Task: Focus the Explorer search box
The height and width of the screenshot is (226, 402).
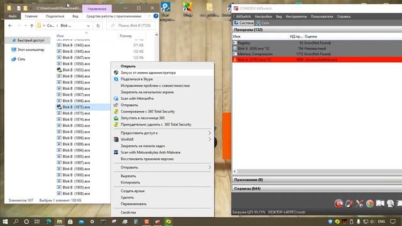Action: tap(131, 26)
